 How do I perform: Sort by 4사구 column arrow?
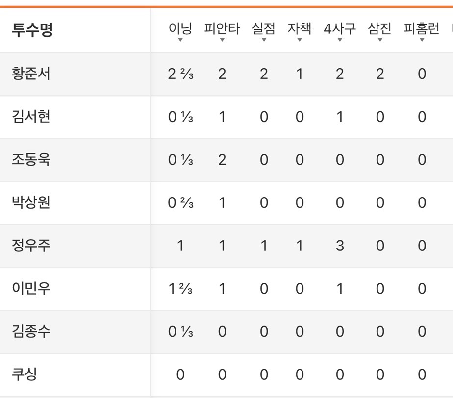[340, 40]
